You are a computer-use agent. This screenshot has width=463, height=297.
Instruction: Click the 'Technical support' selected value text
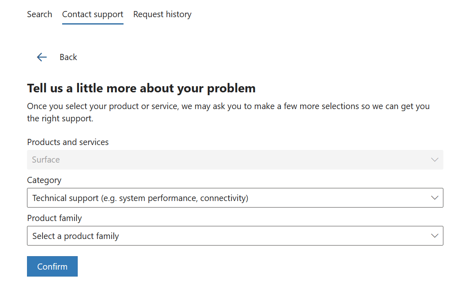pos(140,198)
